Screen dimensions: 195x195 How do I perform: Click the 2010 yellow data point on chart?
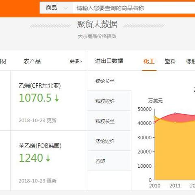(155, 117)
